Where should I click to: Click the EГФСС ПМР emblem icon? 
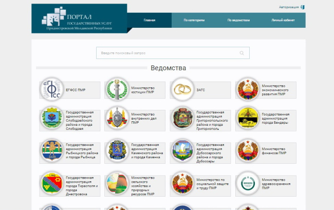pyautogui.click(x=51, y=89)
